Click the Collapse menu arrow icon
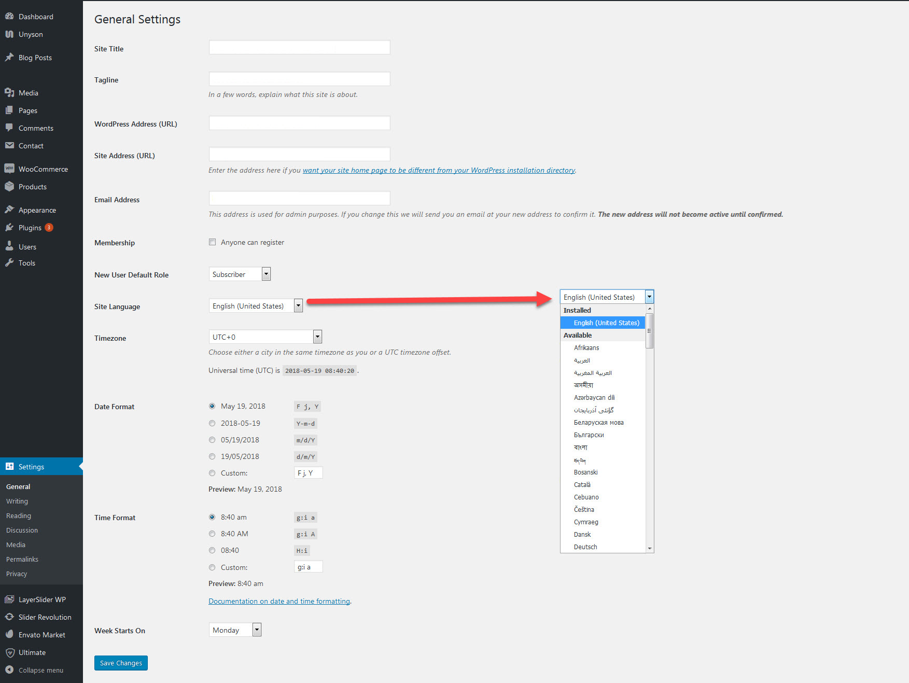Screen dimensions: 909x683 (x=9, y=670)
